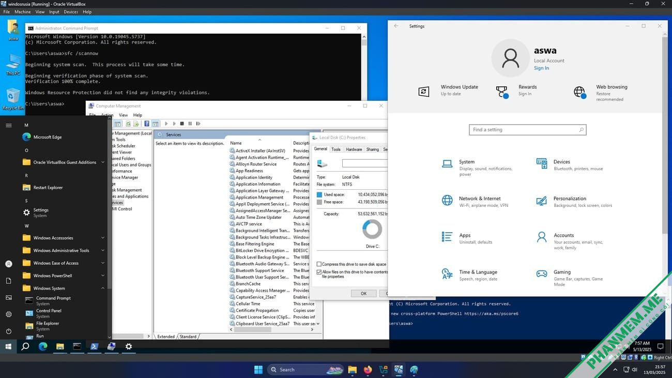Viewport: 672px width, 378px height.
Task: Collapse the Windows System folder
Action: 64,288
